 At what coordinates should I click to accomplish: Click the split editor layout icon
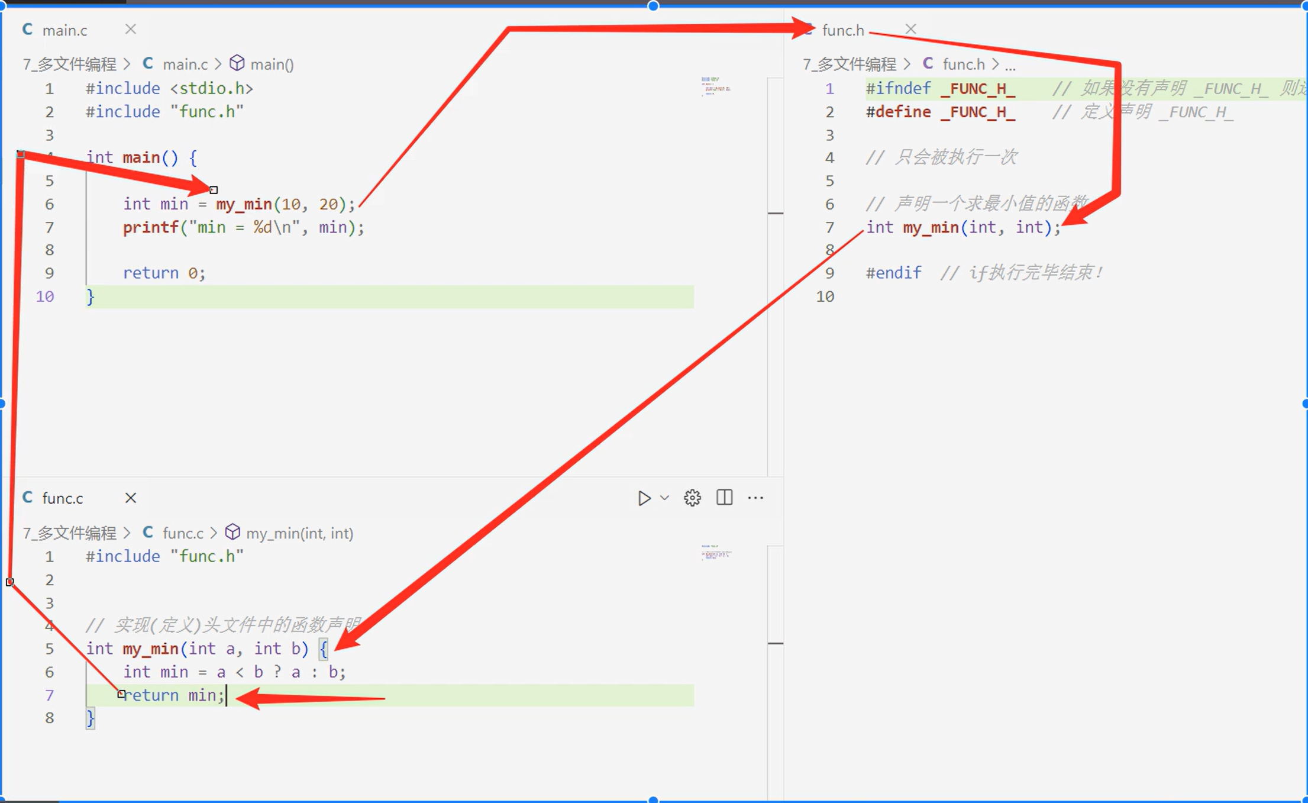pyautogui.click(x=724, y=497)
